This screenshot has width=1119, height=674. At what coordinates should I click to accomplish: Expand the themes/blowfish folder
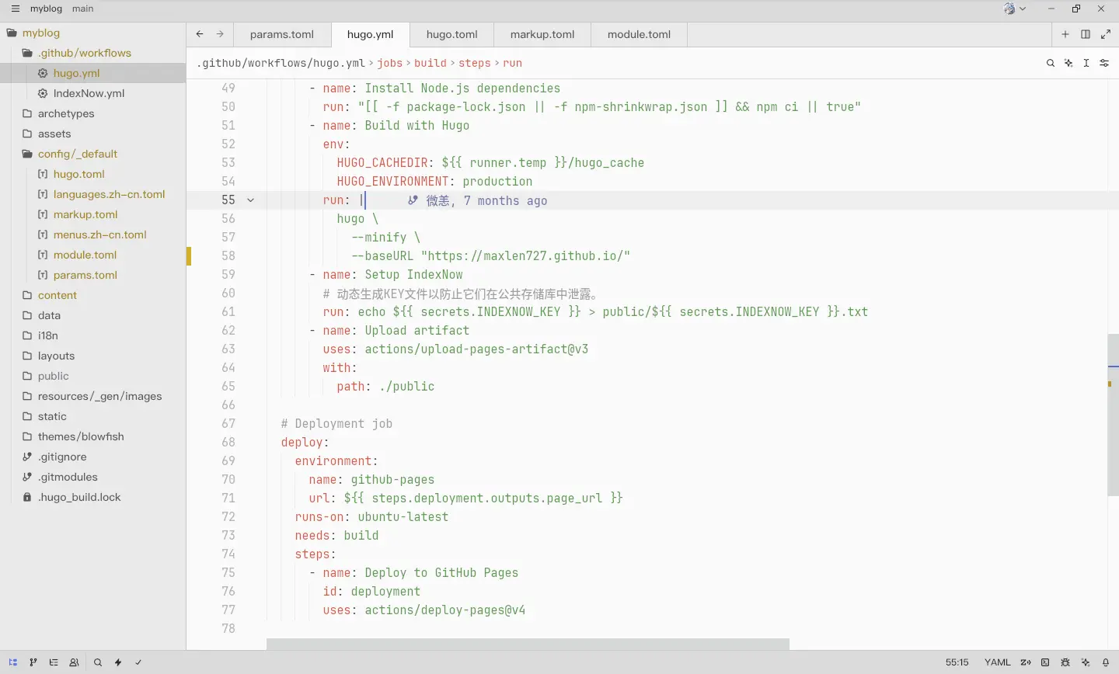[x=81, y=436]
